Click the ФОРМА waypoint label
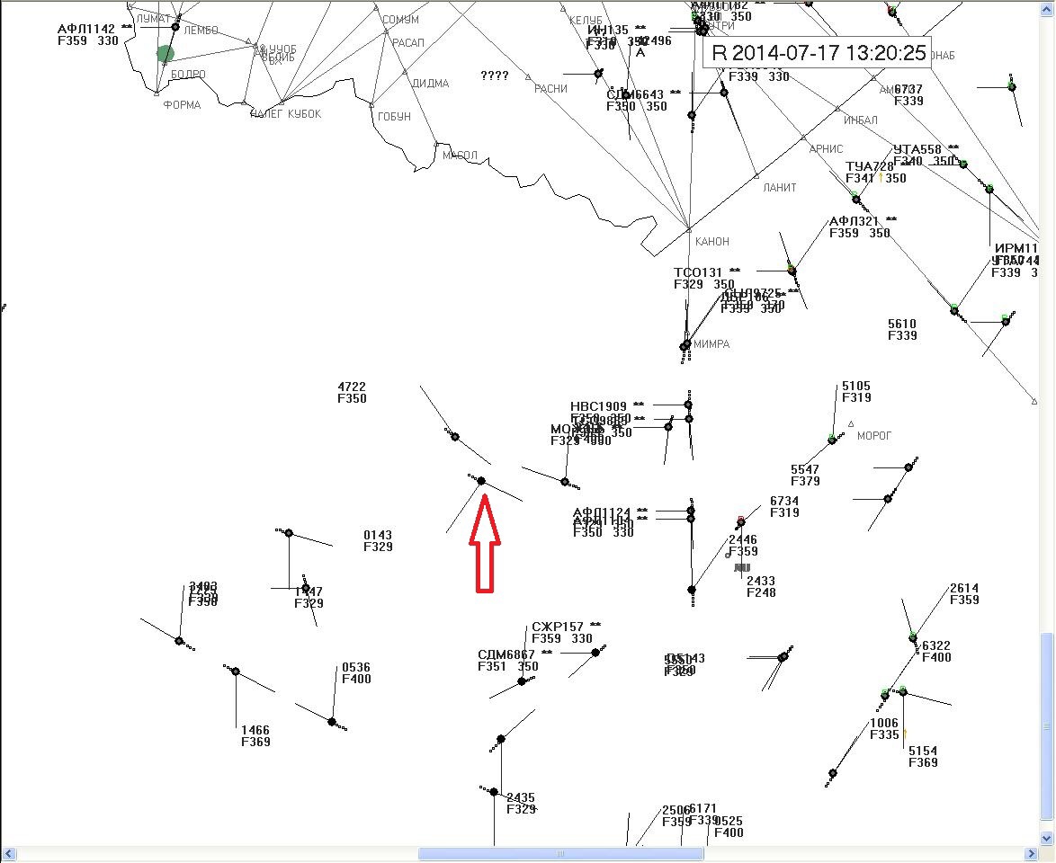The height and width of the screenshot is (863, 1056). click(x=182, y=105)
